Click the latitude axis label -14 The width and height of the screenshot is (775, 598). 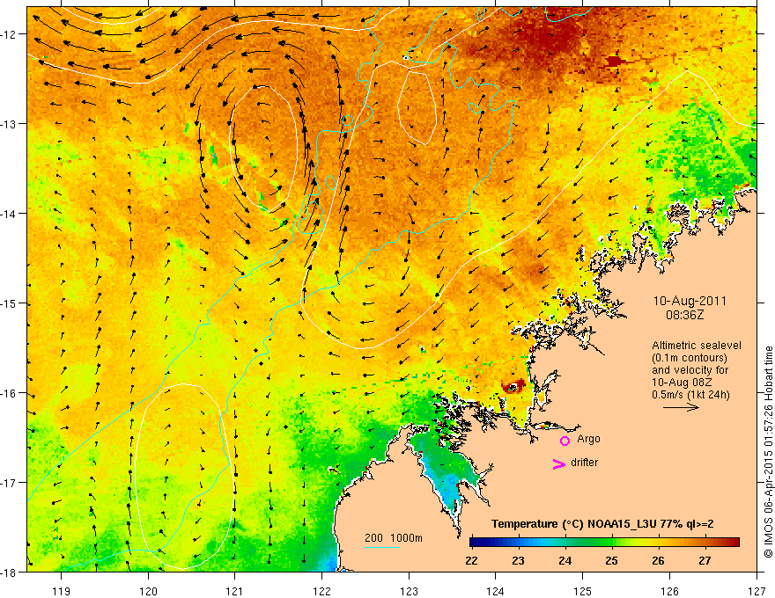pyautogui.click(x=9, y=214)
